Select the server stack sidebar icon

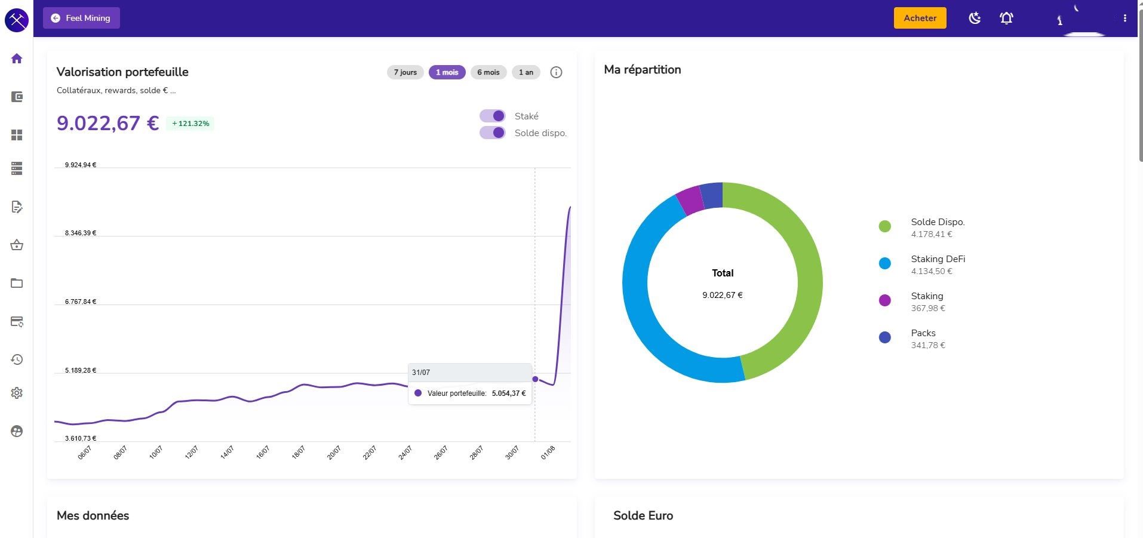point(17,168)
